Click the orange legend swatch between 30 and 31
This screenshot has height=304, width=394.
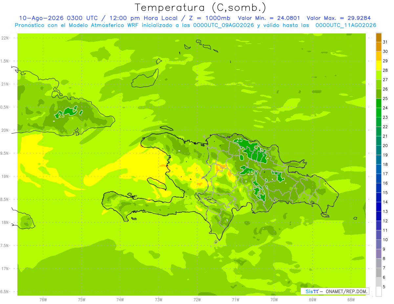[379, 47]
